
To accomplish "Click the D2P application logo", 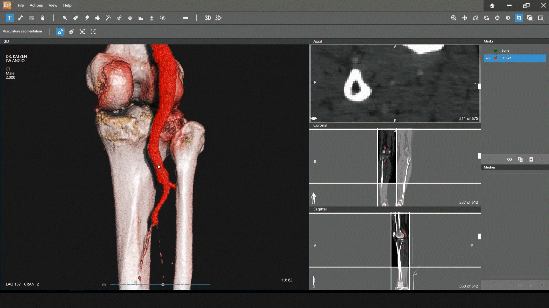I will (x=7, y=5).
